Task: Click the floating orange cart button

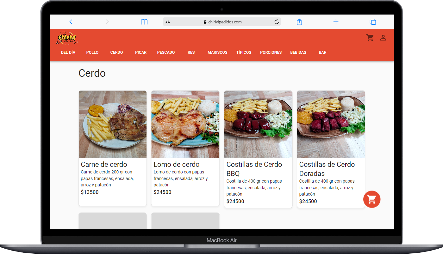Action: (x=372, y=199)
